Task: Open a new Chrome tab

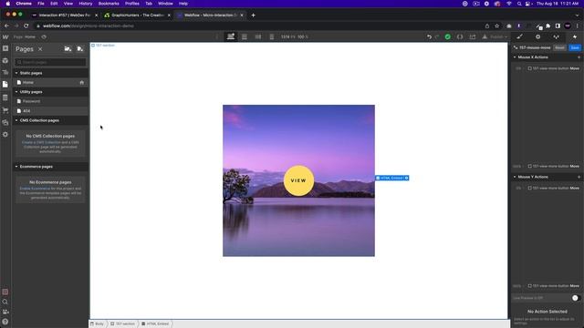Action: coord(254,15)
